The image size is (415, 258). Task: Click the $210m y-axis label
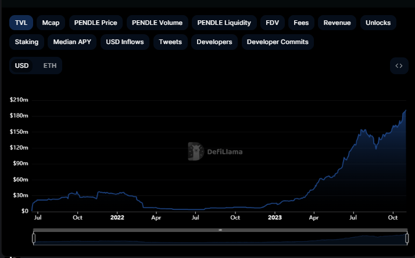click(x=19, y=100)
